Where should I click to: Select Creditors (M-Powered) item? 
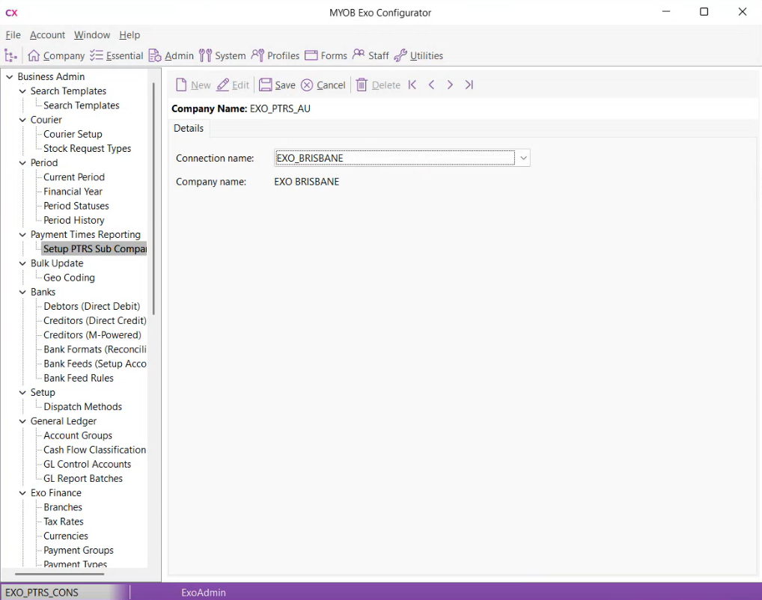(x=92, y=335)
